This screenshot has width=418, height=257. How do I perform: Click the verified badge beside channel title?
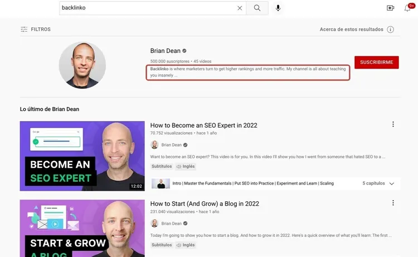pyautogui.click(x=184, y=51)
